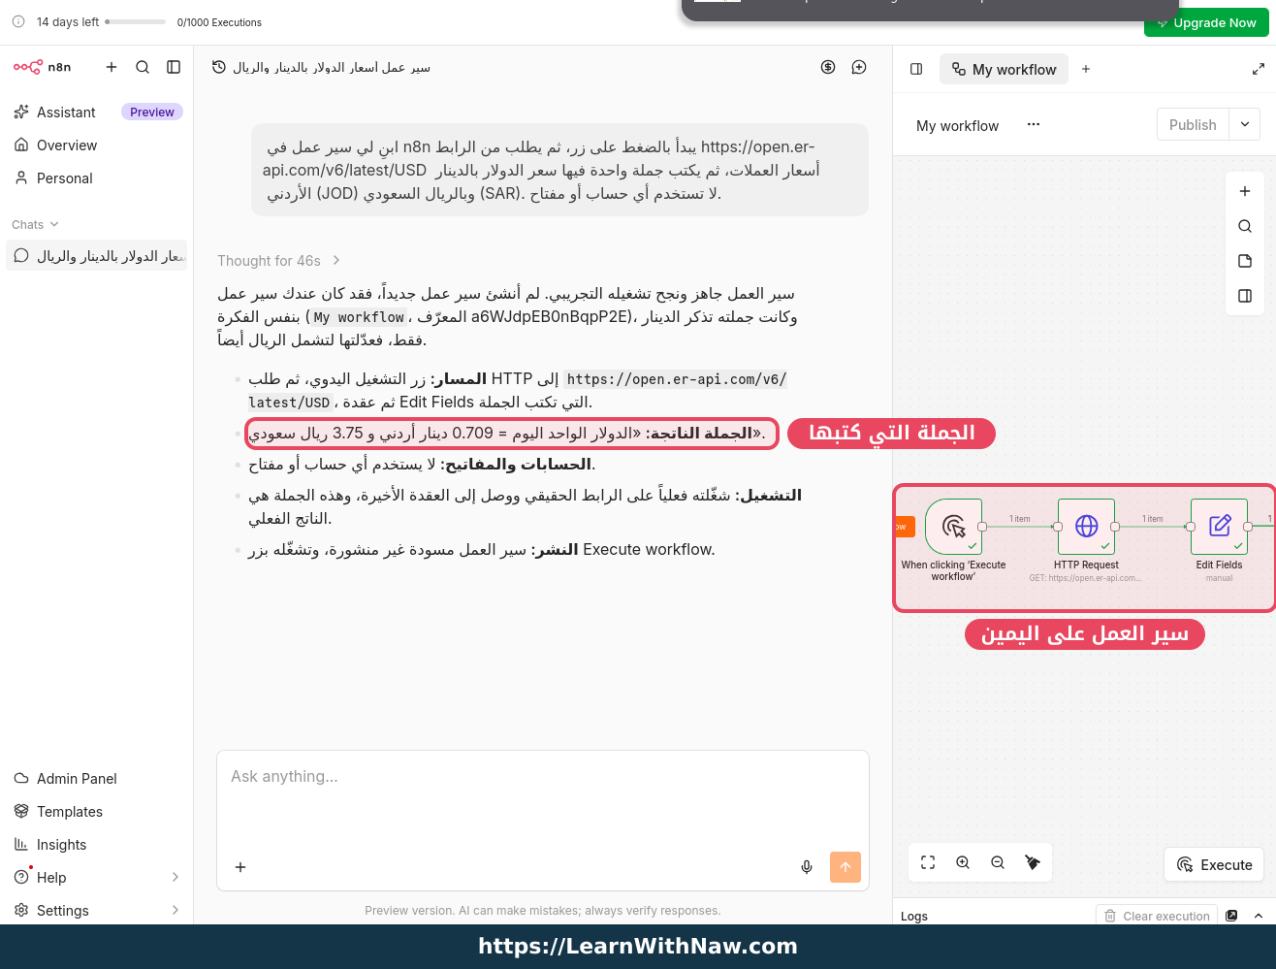Click the attachment plus icon in chat input
1276x969 pixels.
pos(240,867)
